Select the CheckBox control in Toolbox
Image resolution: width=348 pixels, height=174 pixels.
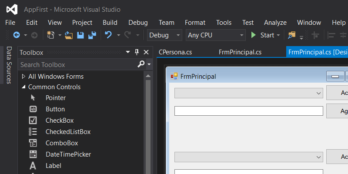[59, 120]
